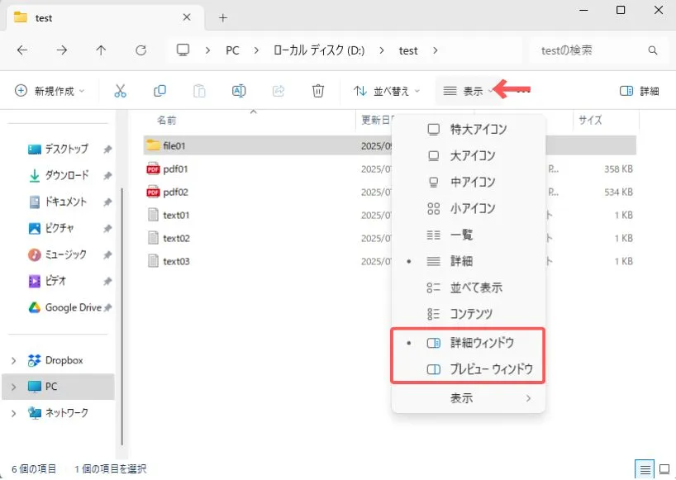676x480 pixels.
Task: Go up one folder with up arrow
Action: [x=101, y=50]
